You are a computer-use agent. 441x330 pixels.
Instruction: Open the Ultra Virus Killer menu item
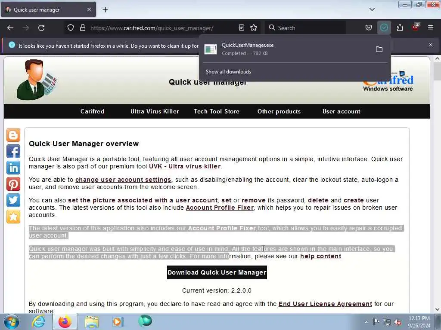pos(155,111)
